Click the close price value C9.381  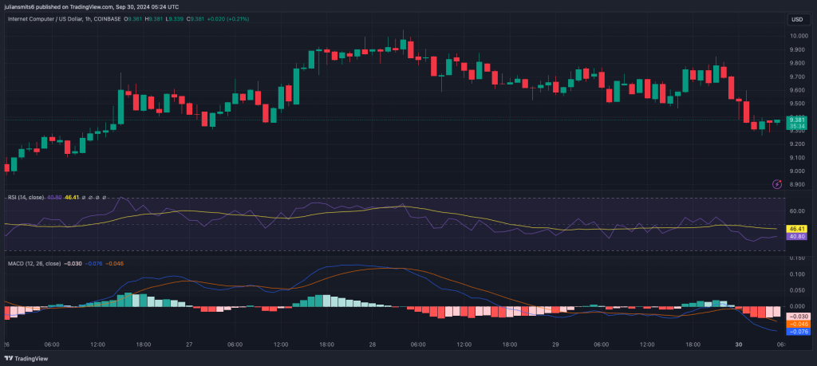195,19
